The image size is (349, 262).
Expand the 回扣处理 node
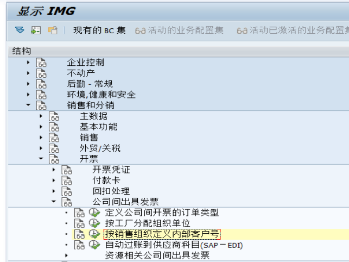pos(54,191)
